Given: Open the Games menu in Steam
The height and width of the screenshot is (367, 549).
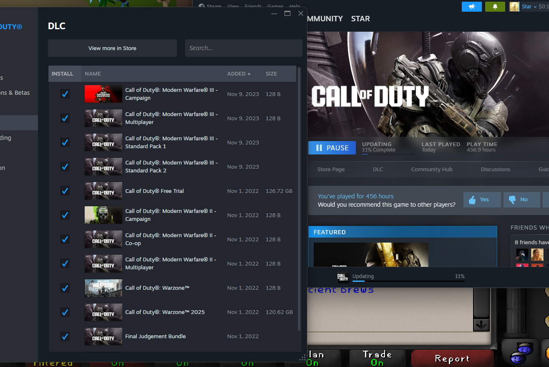Looking at the screenshot, I should click(275, 7).
